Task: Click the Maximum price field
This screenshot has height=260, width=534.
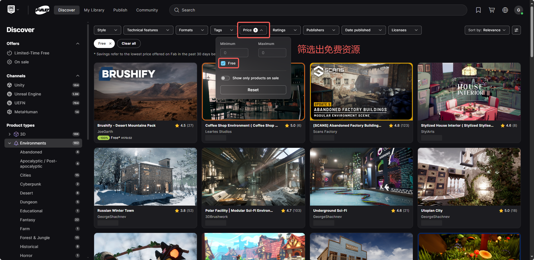Action: click(272, 53)
